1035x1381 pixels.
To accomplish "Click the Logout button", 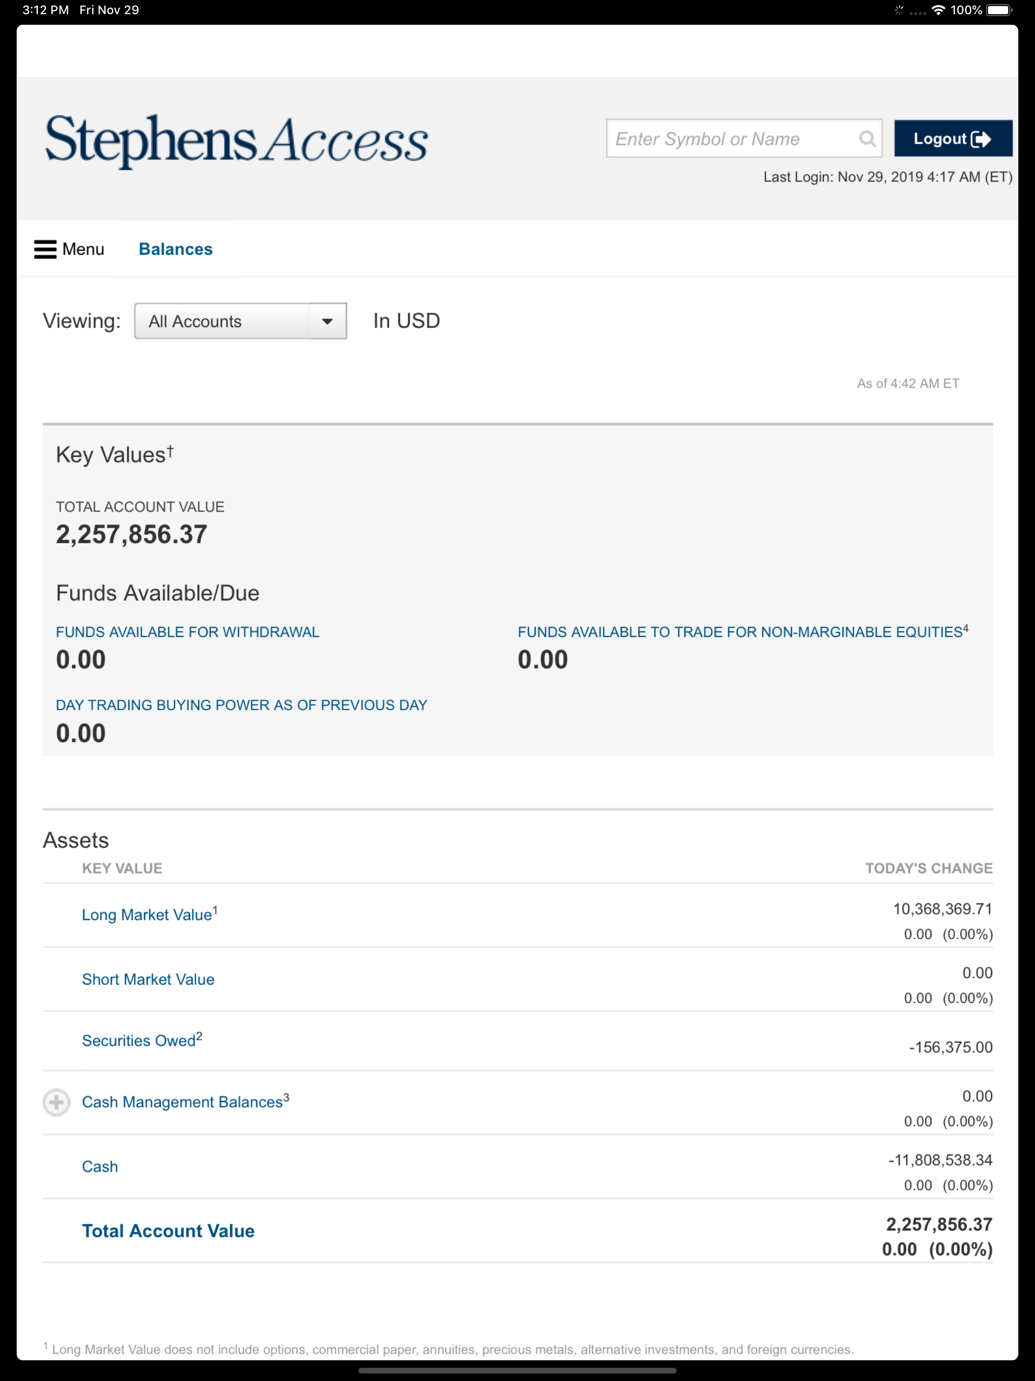I will click(x=953, y=139).
